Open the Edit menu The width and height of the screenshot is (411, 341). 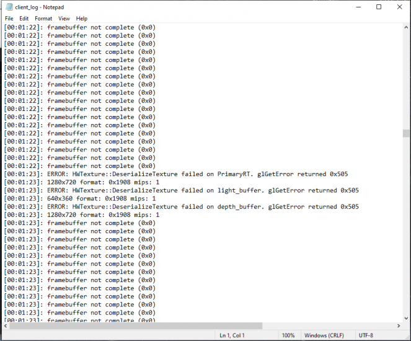24,19
